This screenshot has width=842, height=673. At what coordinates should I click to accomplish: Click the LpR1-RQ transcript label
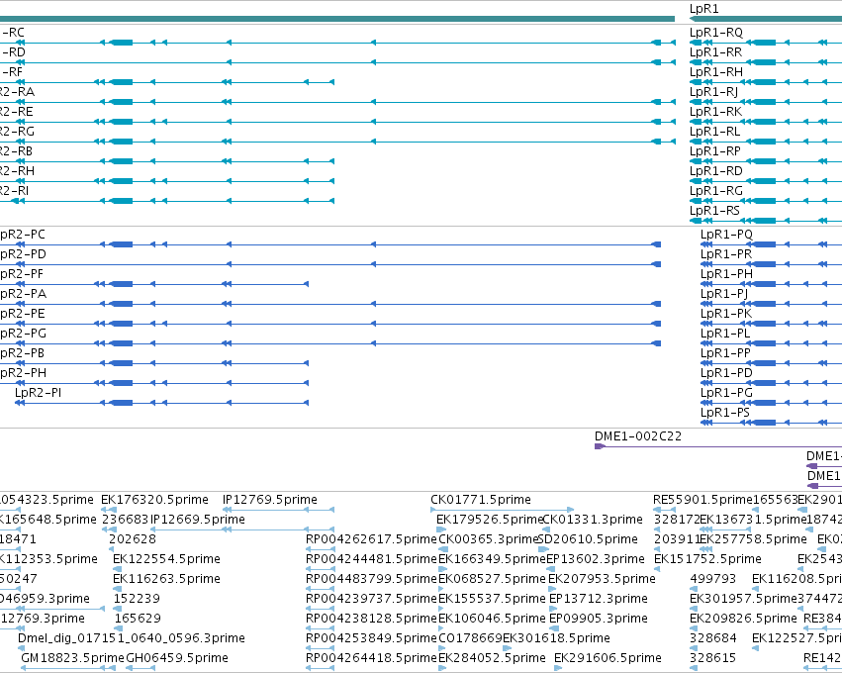[715, 33]
